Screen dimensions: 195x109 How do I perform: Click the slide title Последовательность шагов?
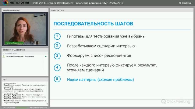(x=93, y=24)
